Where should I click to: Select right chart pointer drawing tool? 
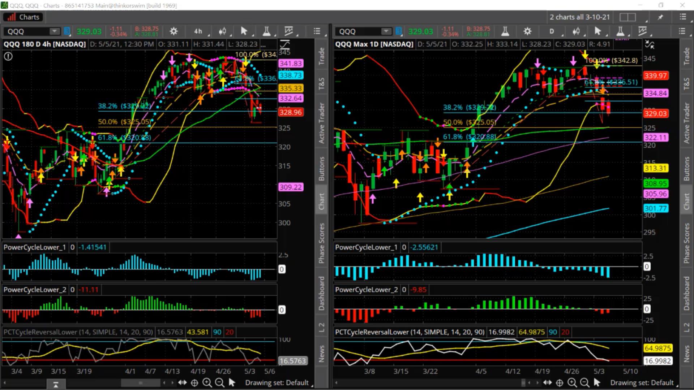(597, 31)
